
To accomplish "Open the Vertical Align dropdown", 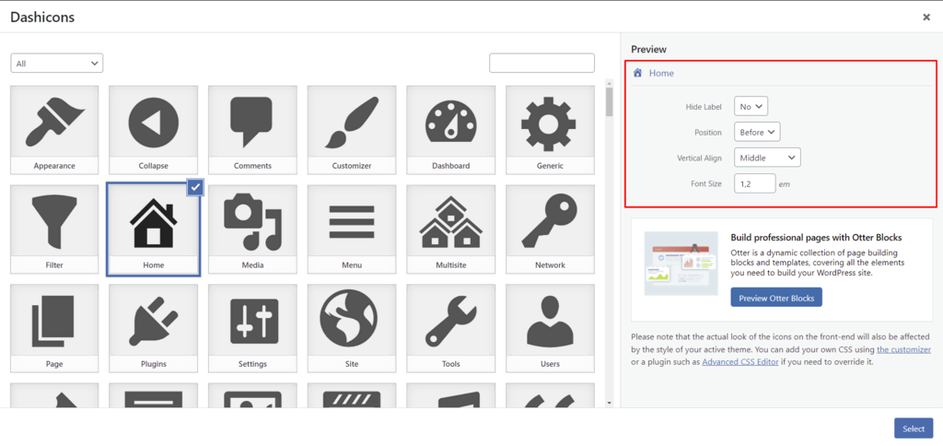I will tap(767, 158).
